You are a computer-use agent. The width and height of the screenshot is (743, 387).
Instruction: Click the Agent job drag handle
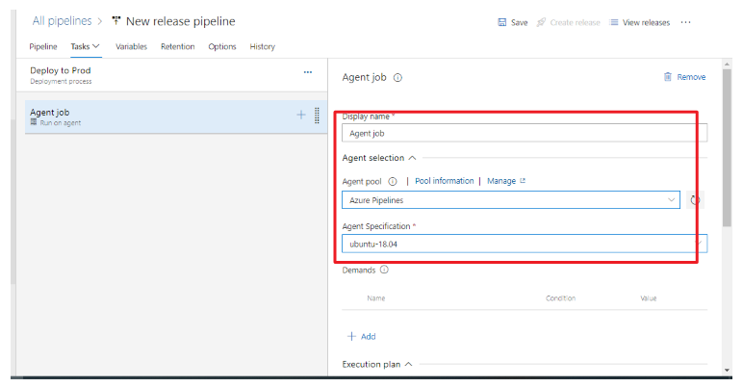click(x=317, y=116)
